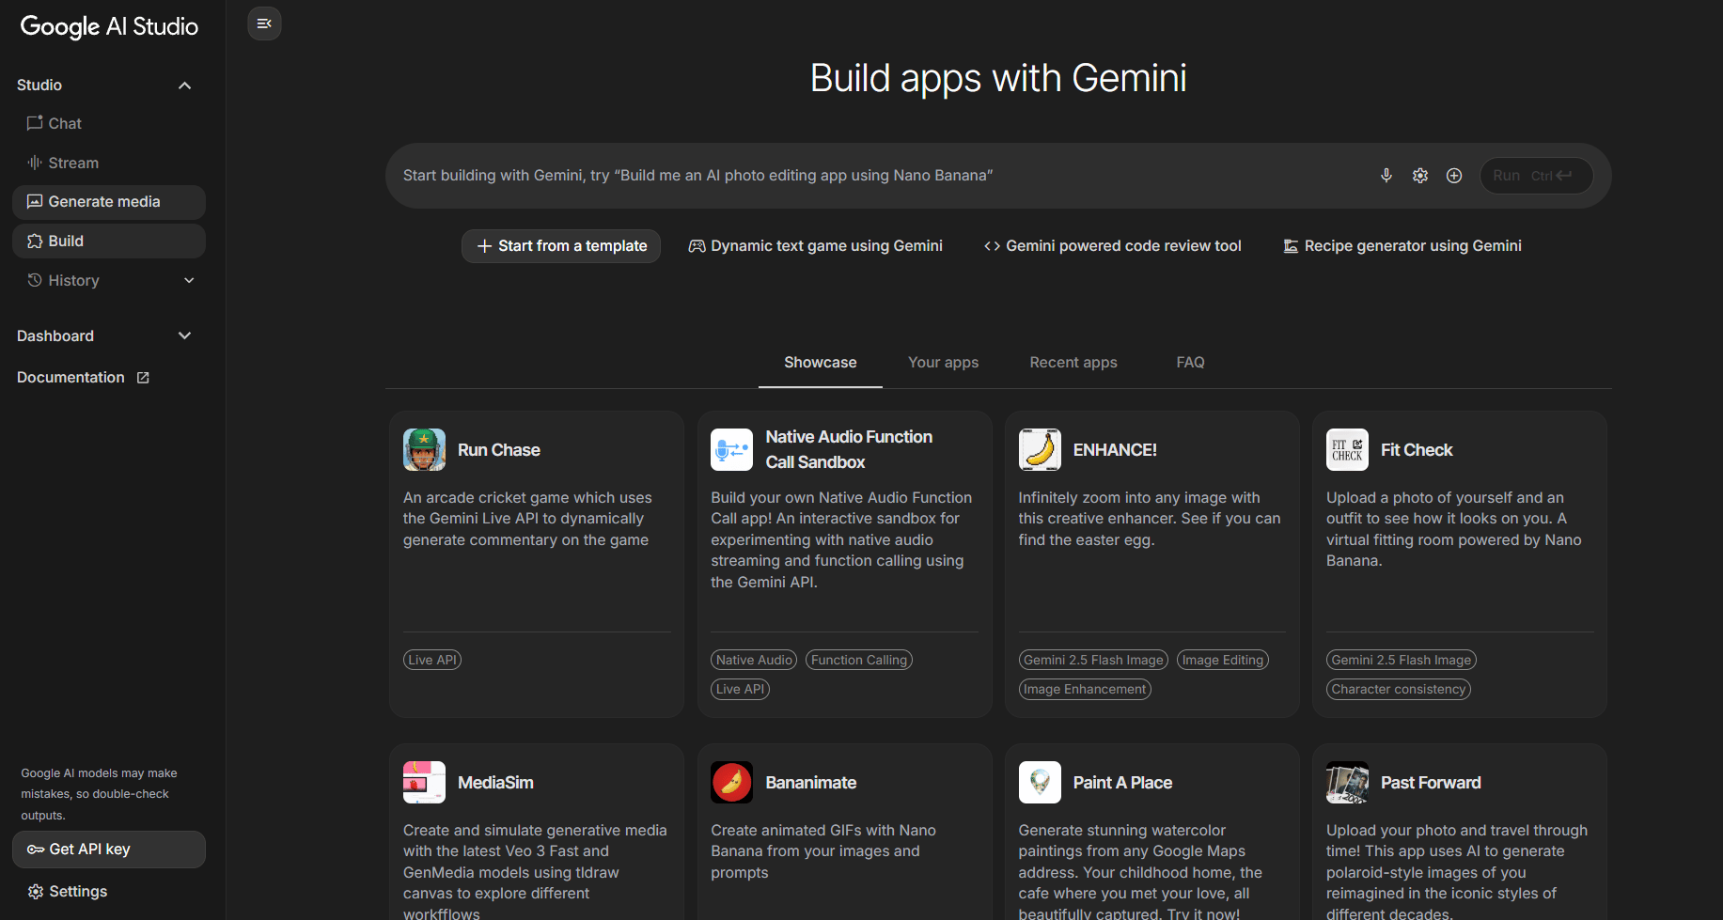
Task: Click the microphone icon in prompt bar
Action: pyautogui.click(x=1386, y=176)
